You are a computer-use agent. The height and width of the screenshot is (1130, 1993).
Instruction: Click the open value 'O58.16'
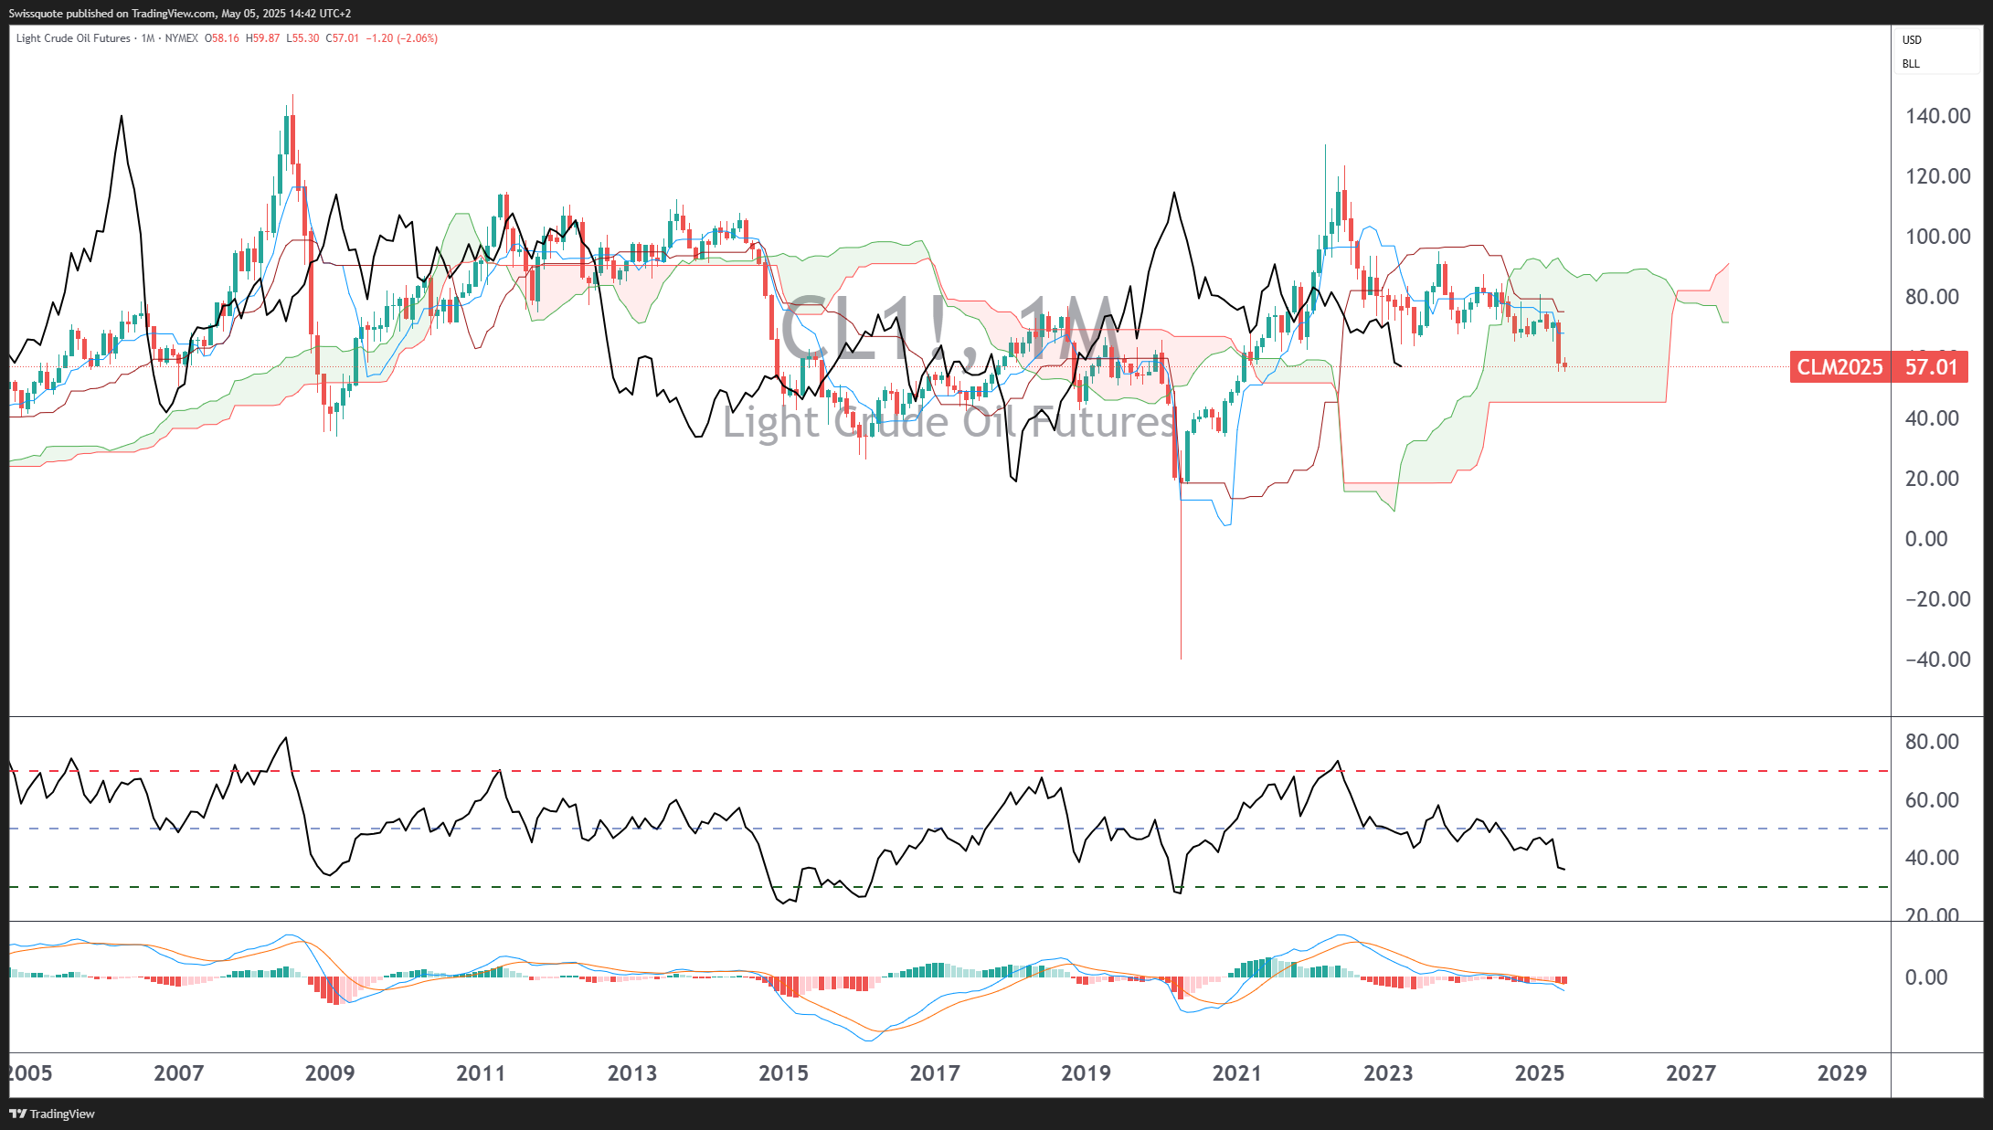222,38
